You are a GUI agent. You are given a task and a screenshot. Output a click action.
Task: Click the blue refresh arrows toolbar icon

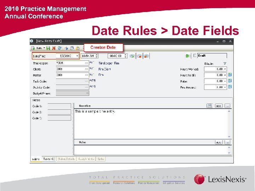point(59,48)
